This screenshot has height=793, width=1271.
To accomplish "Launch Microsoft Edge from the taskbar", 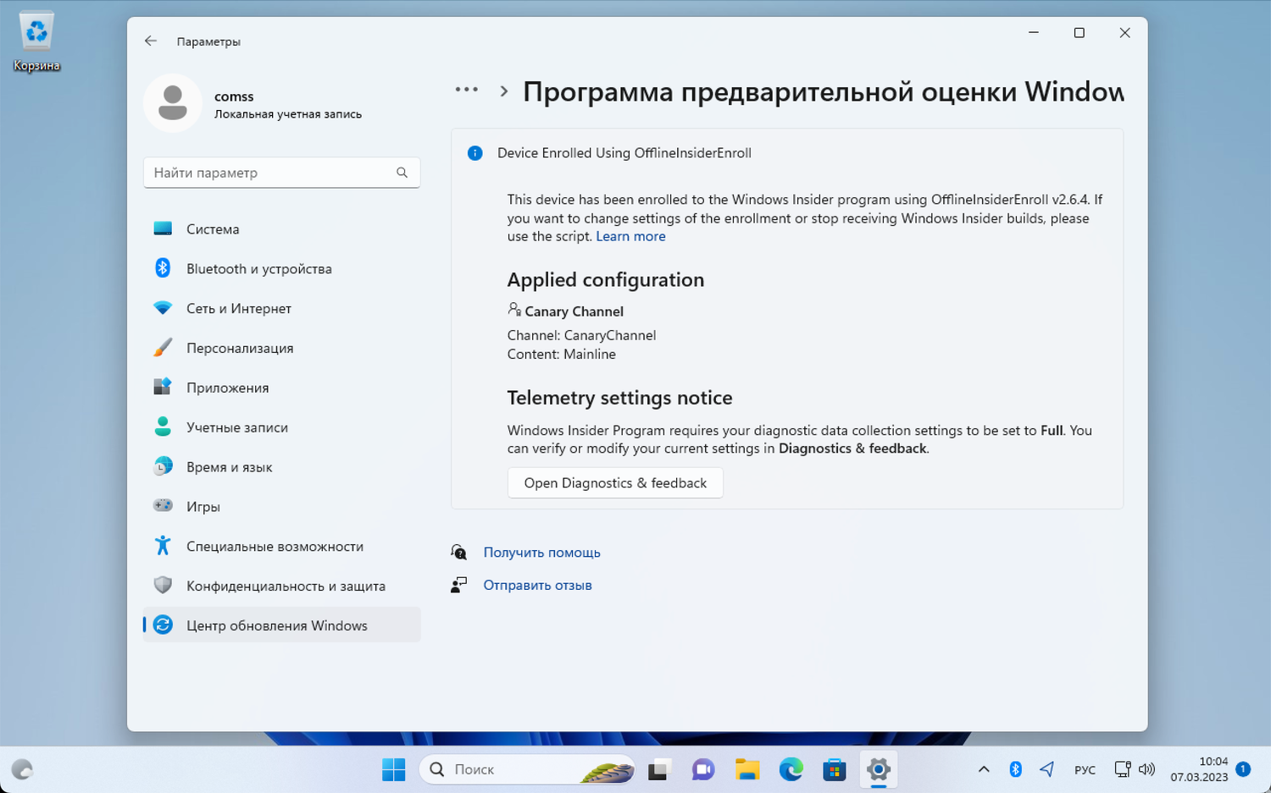I will [791, 769].
